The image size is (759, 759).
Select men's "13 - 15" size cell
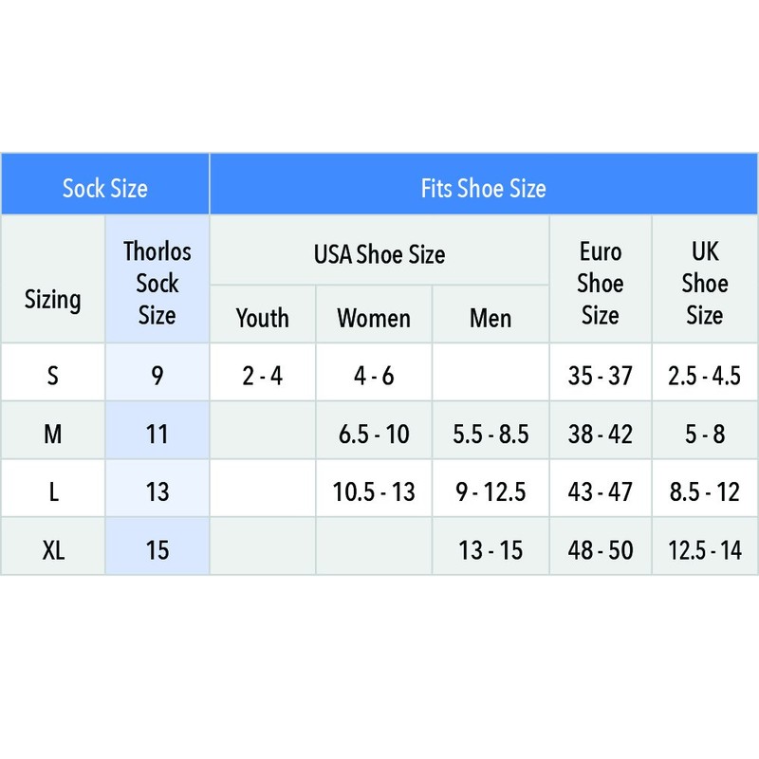[x=491, y=548]
